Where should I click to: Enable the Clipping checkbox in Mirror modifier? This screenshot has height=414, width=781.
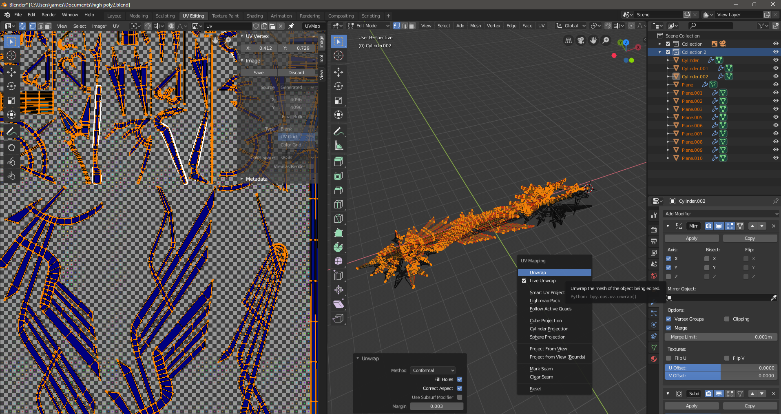(727, 319)
